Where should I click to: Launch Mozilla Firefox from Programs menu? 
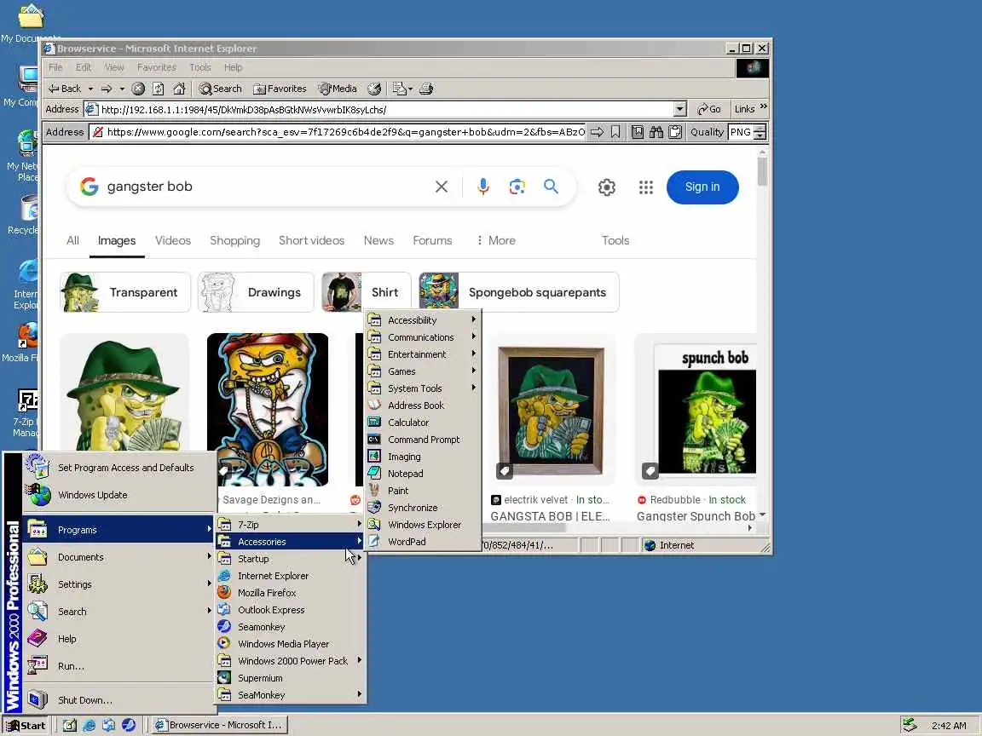tap(292, 593)
